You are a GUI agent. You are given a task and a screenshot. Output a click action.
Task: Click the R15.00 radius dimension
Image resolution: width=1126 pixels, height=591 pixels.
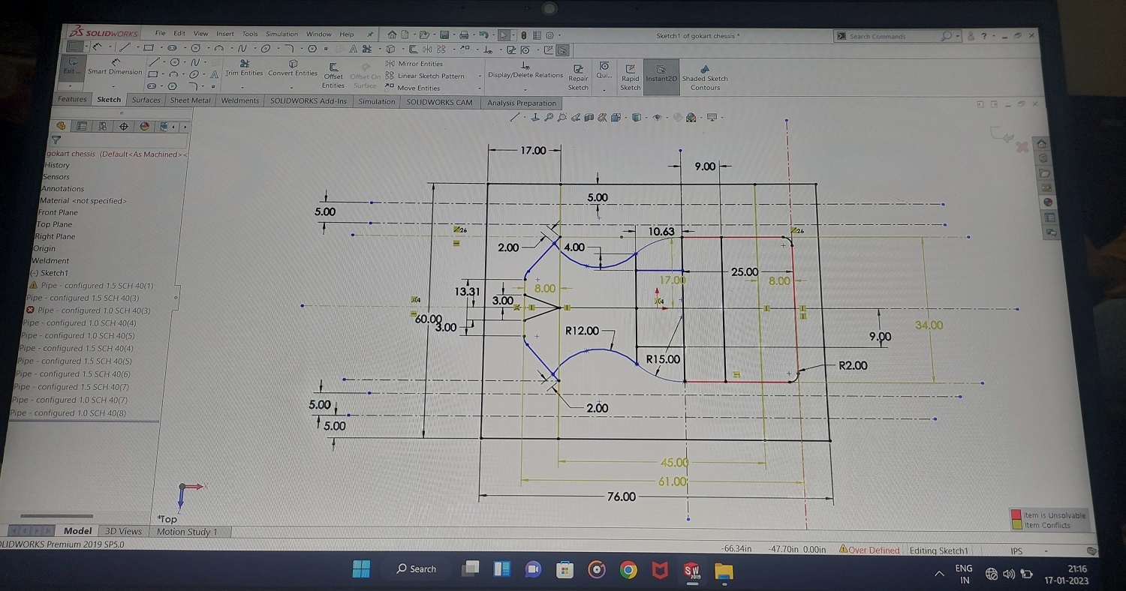click(663, 359)
